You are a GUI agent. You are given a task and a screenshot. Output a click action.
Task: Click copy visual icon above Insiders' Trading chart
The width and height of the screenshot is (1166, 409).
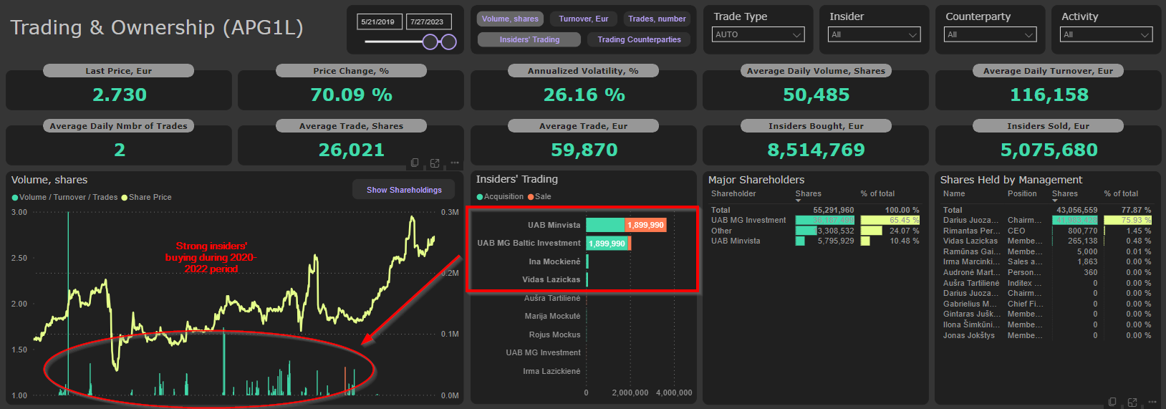[415, 163]
